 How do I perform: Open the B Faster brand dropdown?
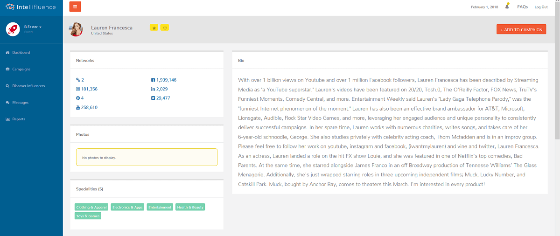tap(33, 27)
